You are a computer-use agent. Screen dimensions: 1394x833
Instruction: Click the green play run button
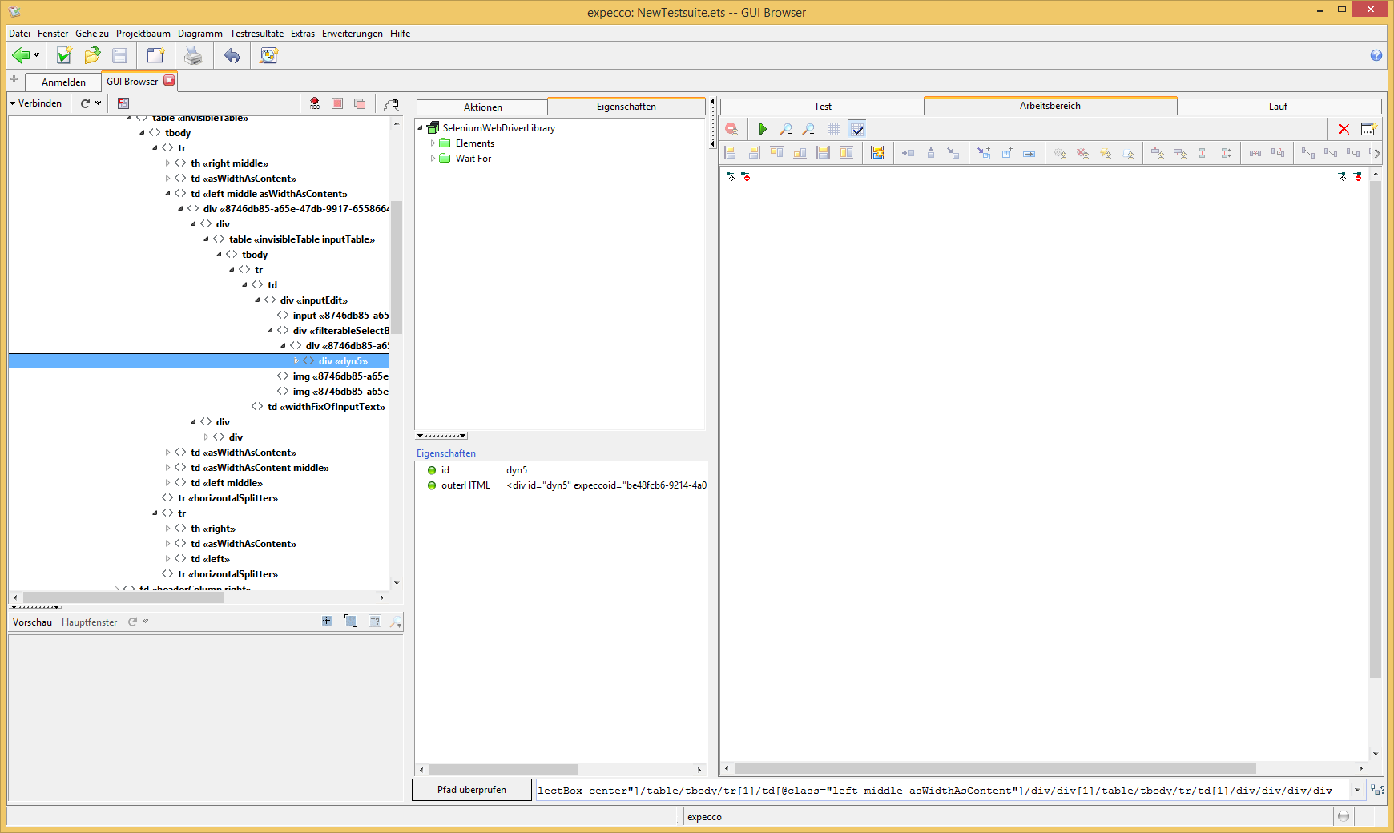(x=763, y=129)
